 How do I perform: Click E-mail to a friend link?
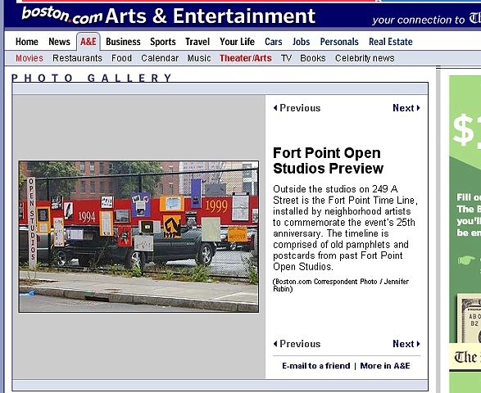point(316,366)
